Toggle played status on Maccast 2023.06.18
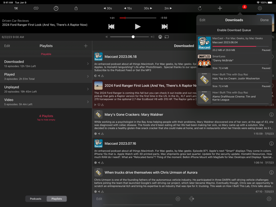 click(x=95, y=76)
